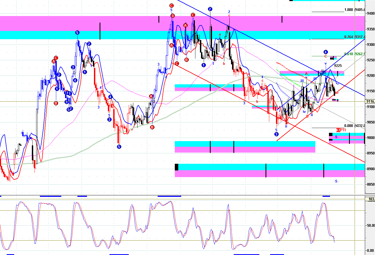Click the 8850 price axis label
375x255 pixels.
[x=371, y=184]
